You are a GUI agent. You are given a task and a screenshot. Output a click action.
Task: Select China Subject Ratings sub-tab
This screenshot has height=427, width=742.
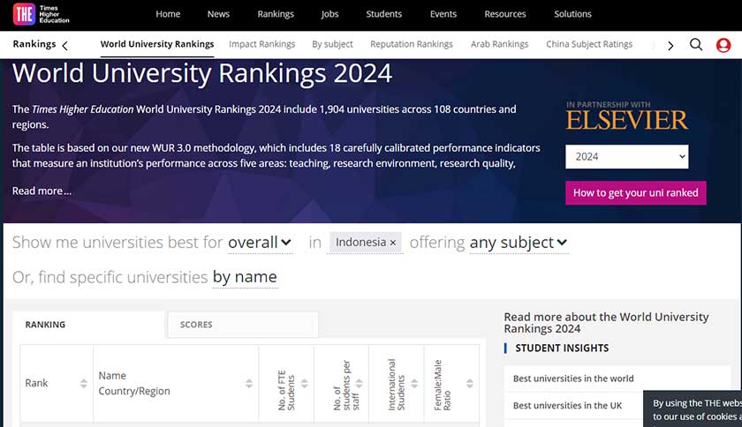click(589, 44)
